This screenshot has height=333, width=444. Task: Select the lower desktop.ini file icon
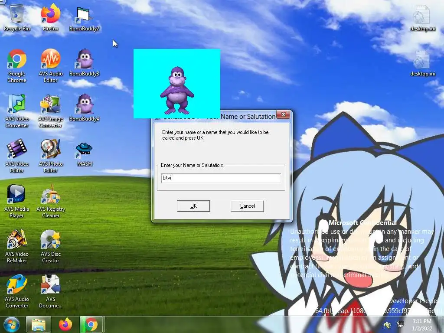tap(422, 63)
